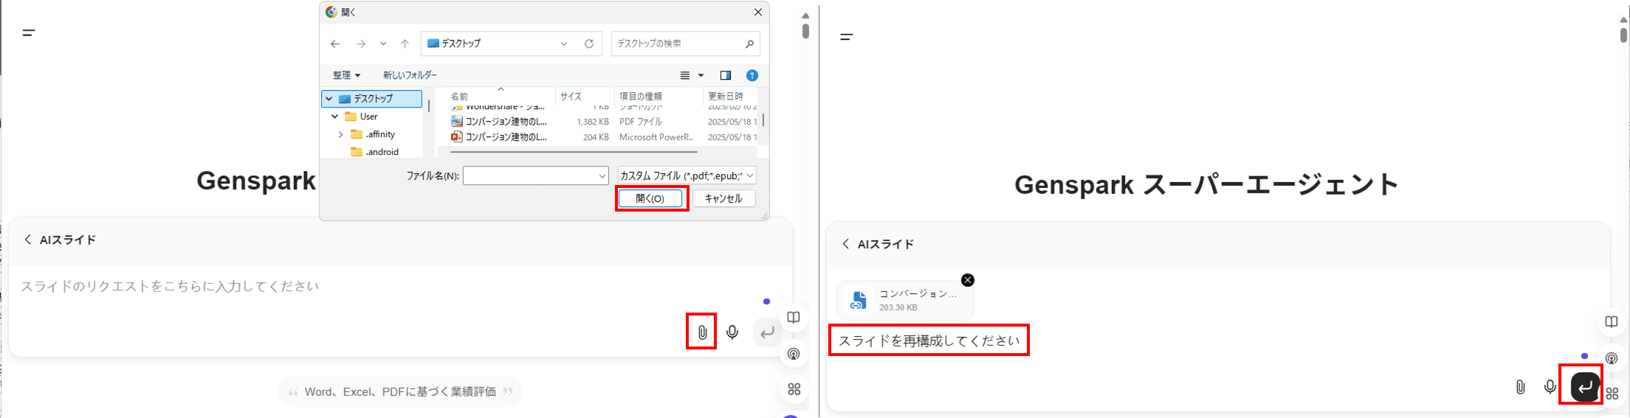
Task: Select the User folder in the tree
Action: 369,116
